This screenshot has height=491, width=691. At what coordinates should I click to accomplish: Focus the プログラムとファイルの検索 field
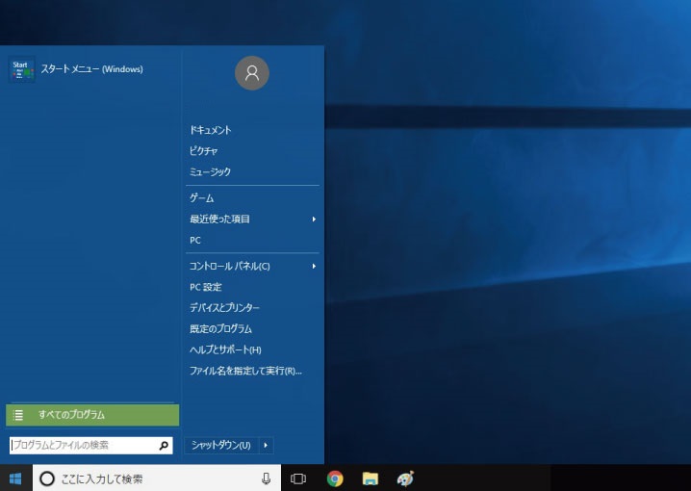tap(91, 446)
